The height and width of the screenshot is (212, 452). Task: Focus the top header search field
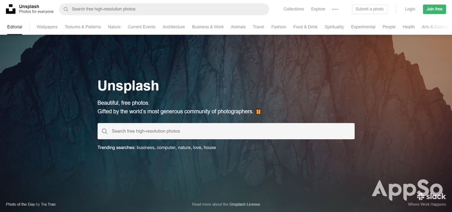164,9
